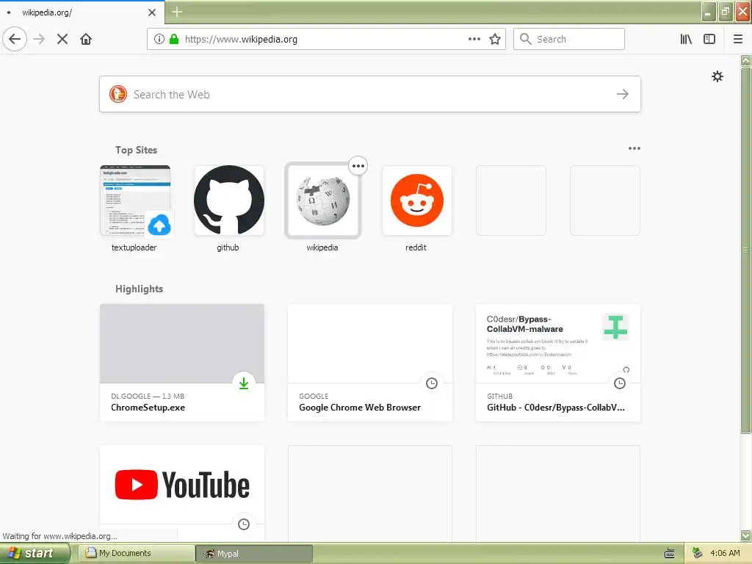
Task: Click the address bar URL
Action: point(241,40)
